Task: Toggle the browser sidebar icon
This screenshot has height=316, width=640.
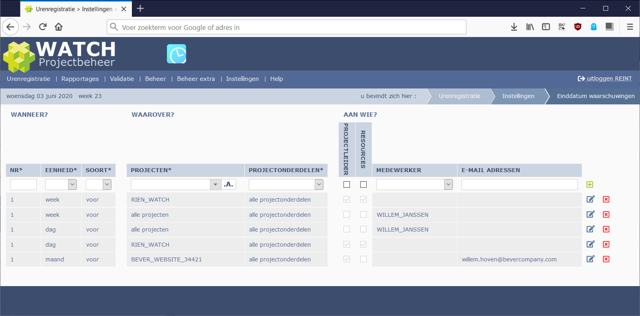Action: [x=546, y=27]
